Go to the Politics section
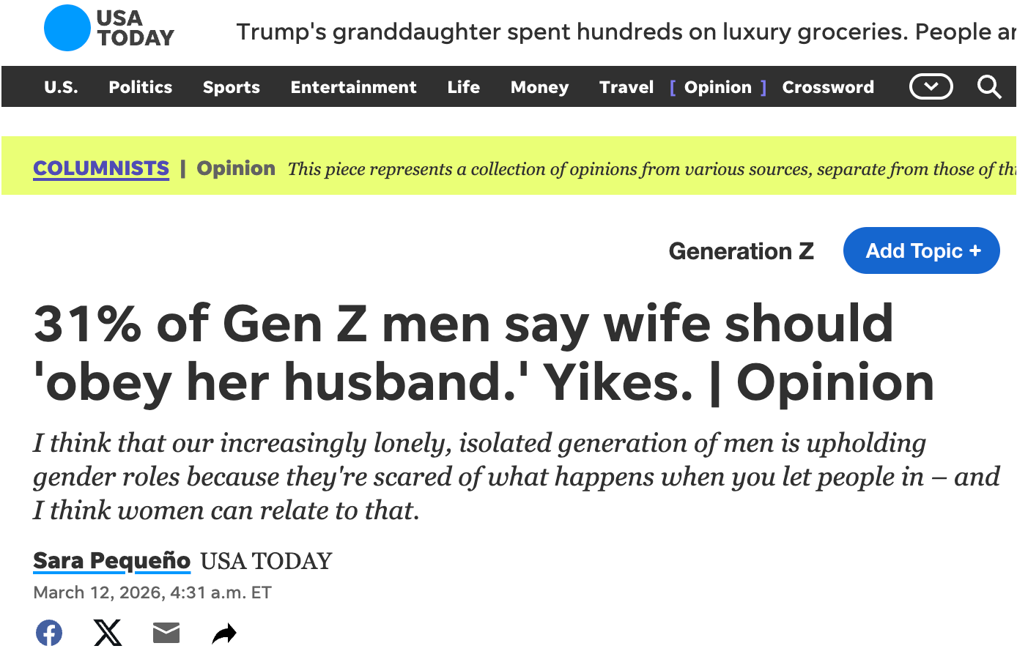The width and height of the screenshot is (1017, 665). [141, 87]
